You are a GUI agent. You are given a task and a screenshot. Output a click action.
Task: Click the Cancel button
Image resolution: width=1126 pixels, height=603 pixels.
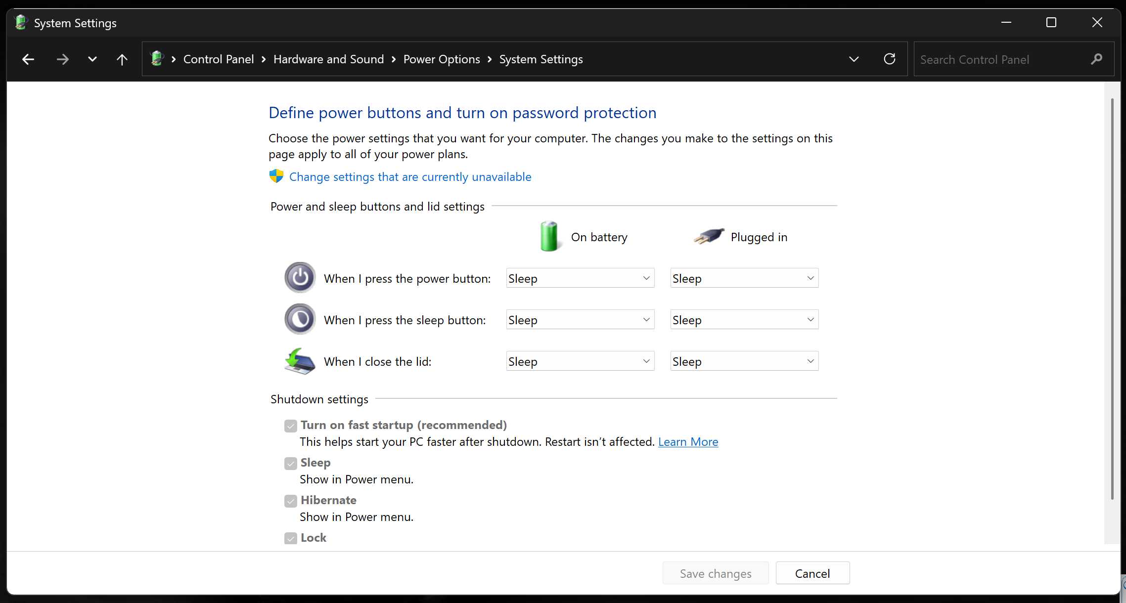click(x=812, y=573)
